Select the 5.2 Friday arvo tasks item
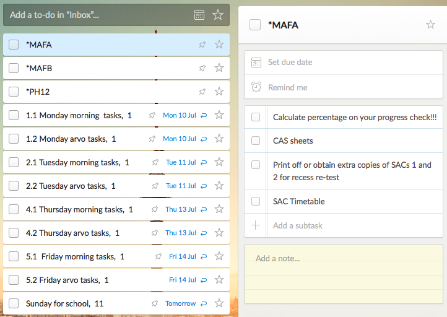This screenshot has width=447, height=317. [116, 280]
